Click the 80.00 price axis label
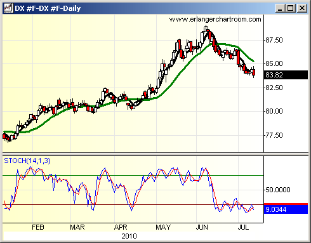 coord(274,111)
